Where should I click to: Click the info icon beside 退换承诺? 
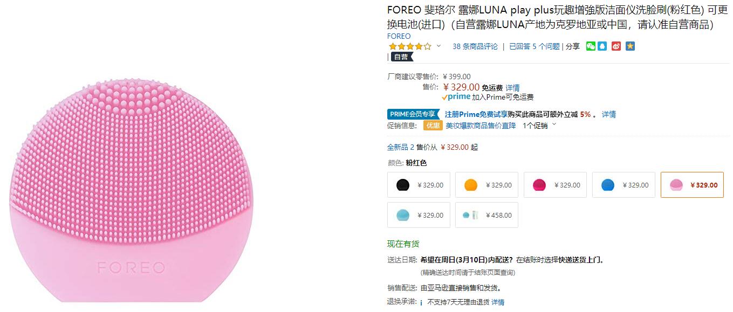(x=421, y=302)
